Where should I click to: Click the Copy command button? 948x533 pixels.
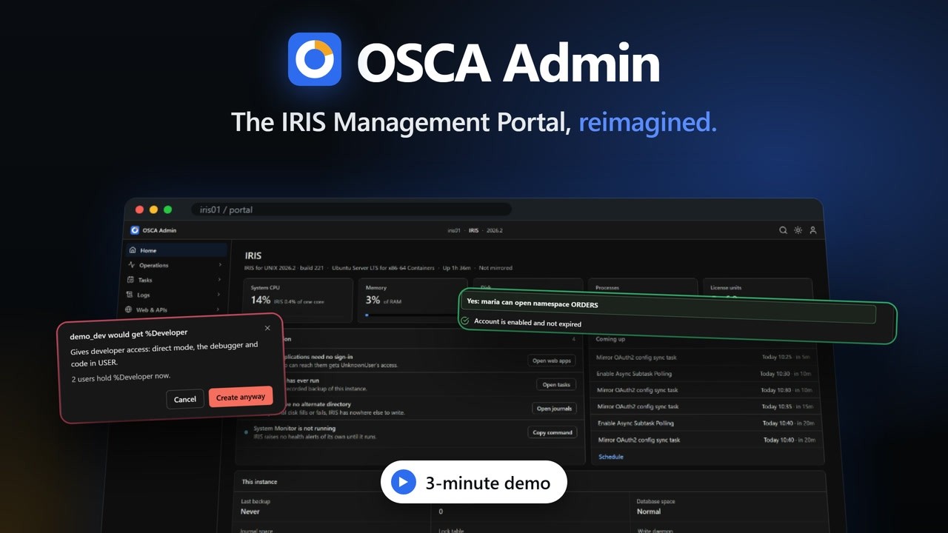tap(553, 432)
